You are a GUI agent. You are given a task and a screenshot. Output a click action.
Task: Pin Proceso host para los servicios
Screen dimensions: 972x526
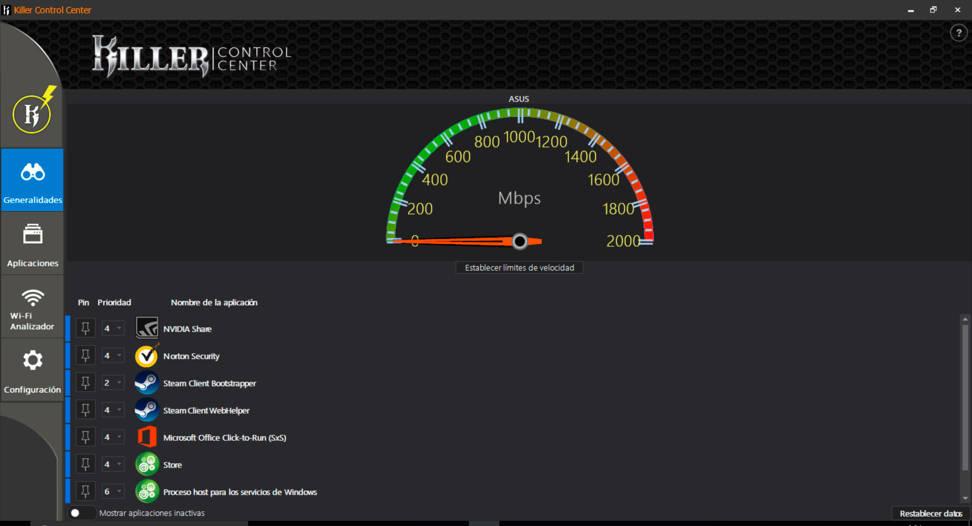[x=86, y=491]
